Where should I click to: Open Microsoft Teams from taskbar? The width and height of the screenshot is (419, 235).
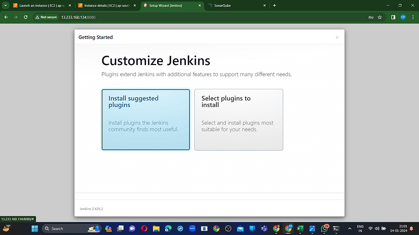(264, 229)
